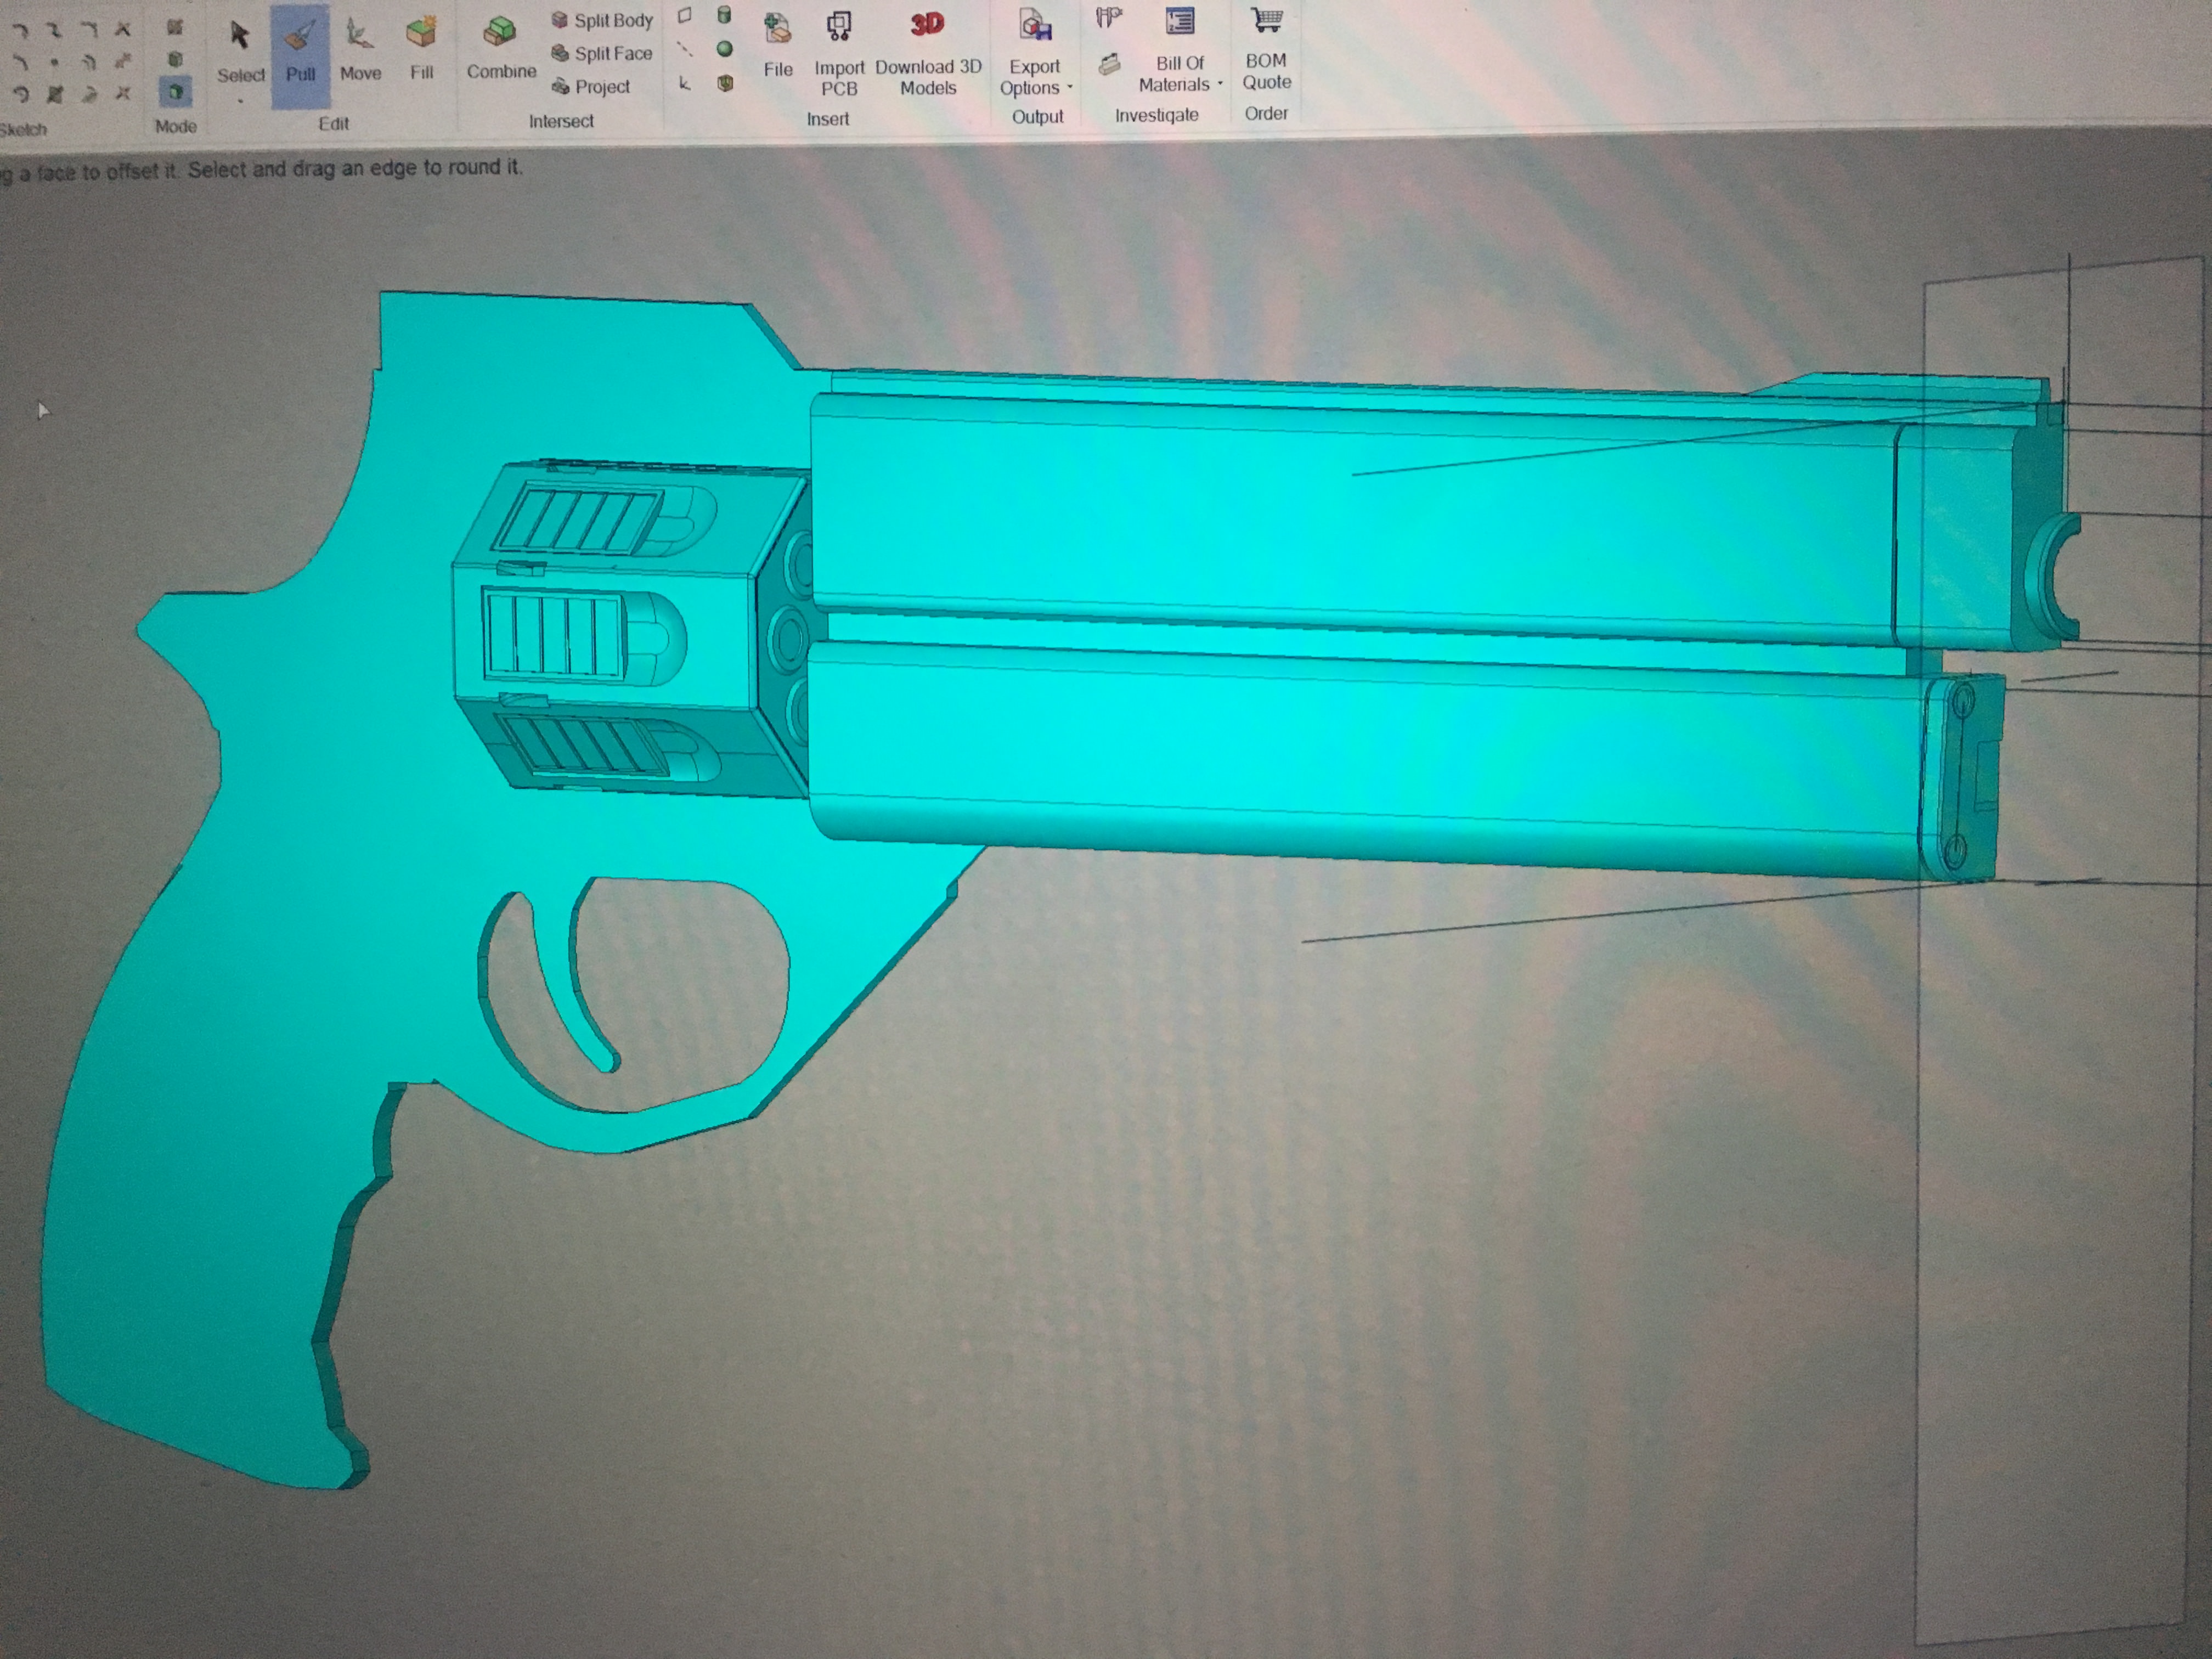
Task: Click Project in the Intersect group
Action: coord(591,87)
